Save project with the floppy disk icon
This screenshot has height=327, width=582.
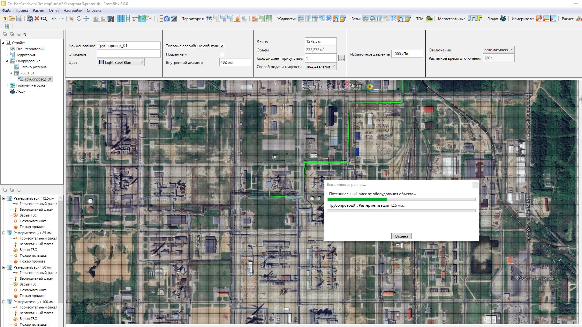pyautogui.click(x=19, y=19)
